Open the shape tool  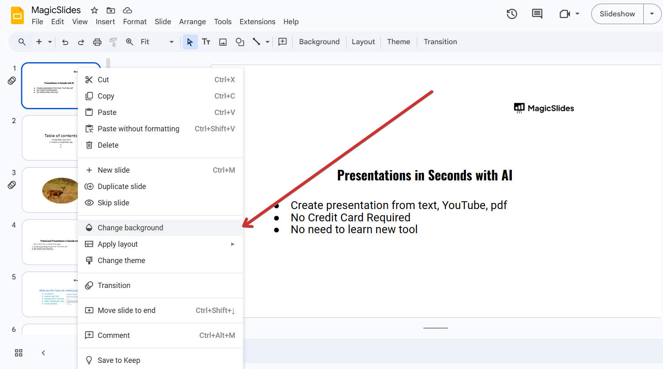240,42
